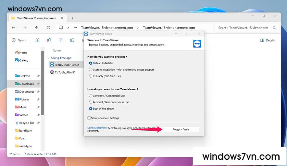
Task: Unpin Videos using its pin icon
Action: [38, 115]
